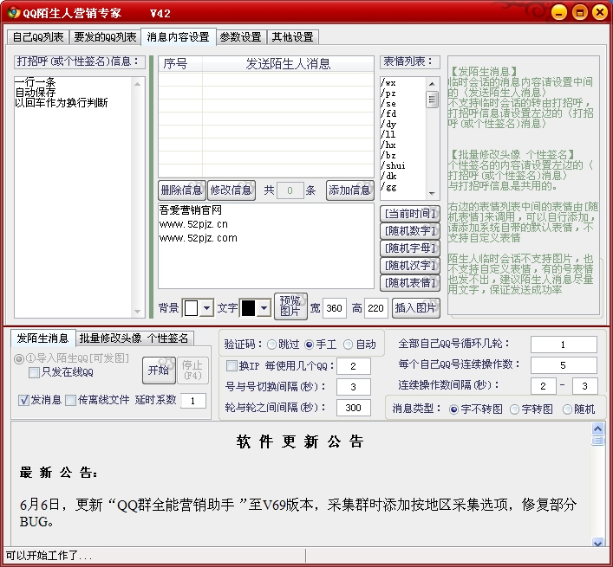Viewport: 613px width, 567px height.
Task: Toggle the 只发在线QQ checkbox
Action: tap(35, 373)
